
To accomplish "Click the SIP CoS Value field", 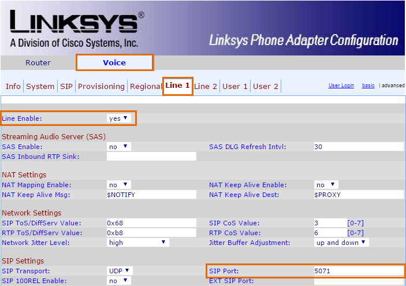I will pyautogui.click(x=330, y=223).
